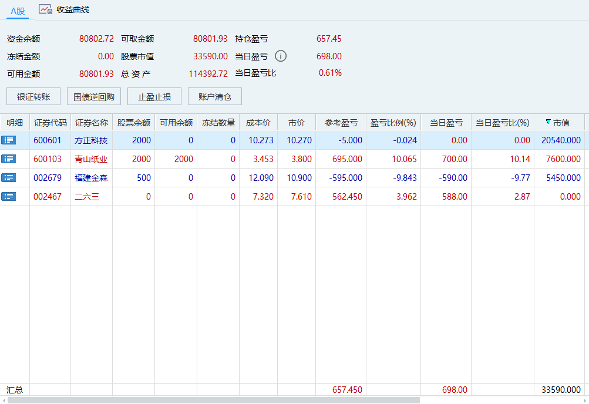
Task: Click the profit ratio 10.065
Action: click(x=404, y=159)
